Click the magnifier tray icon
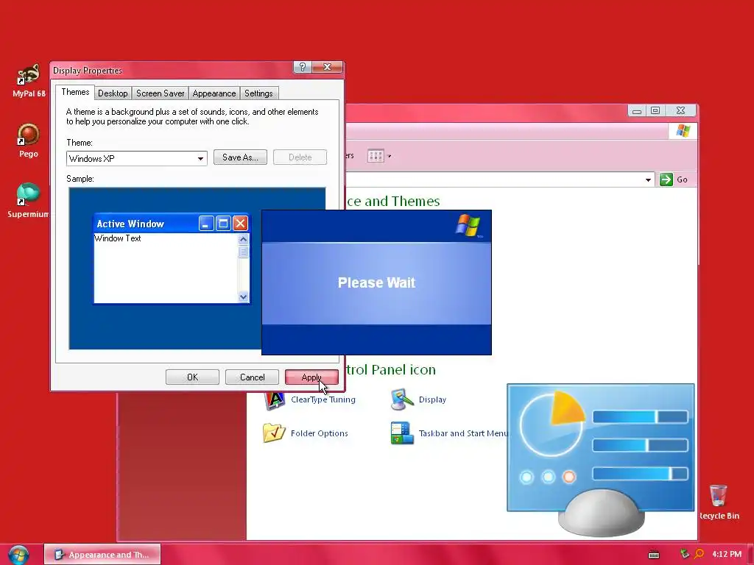Screen dimensions: 754x565 pyautogui.click(x=700, y=554)
